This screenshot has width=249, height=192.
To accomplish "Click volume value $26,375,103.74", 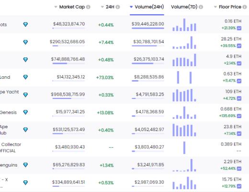I will click(149, 59).
